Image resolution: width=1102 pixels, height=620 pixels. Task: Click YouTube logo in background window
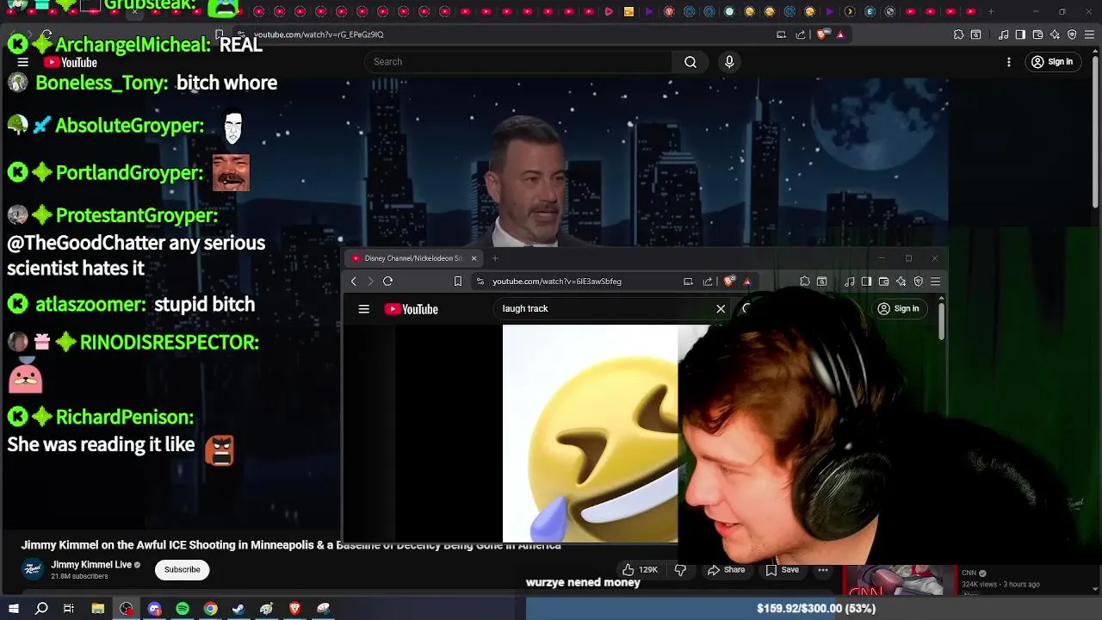(x=71, y=62)
